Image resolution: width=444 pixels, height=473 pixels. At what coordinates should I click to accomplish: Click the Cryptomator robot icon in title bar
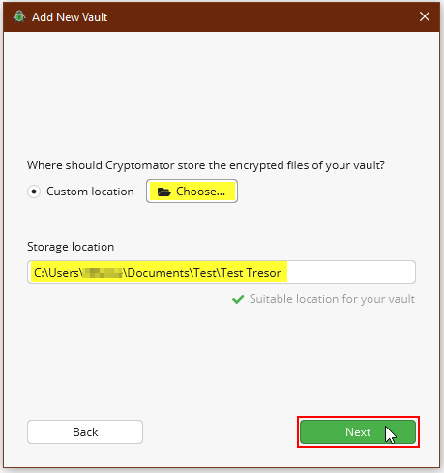point(19,16)
